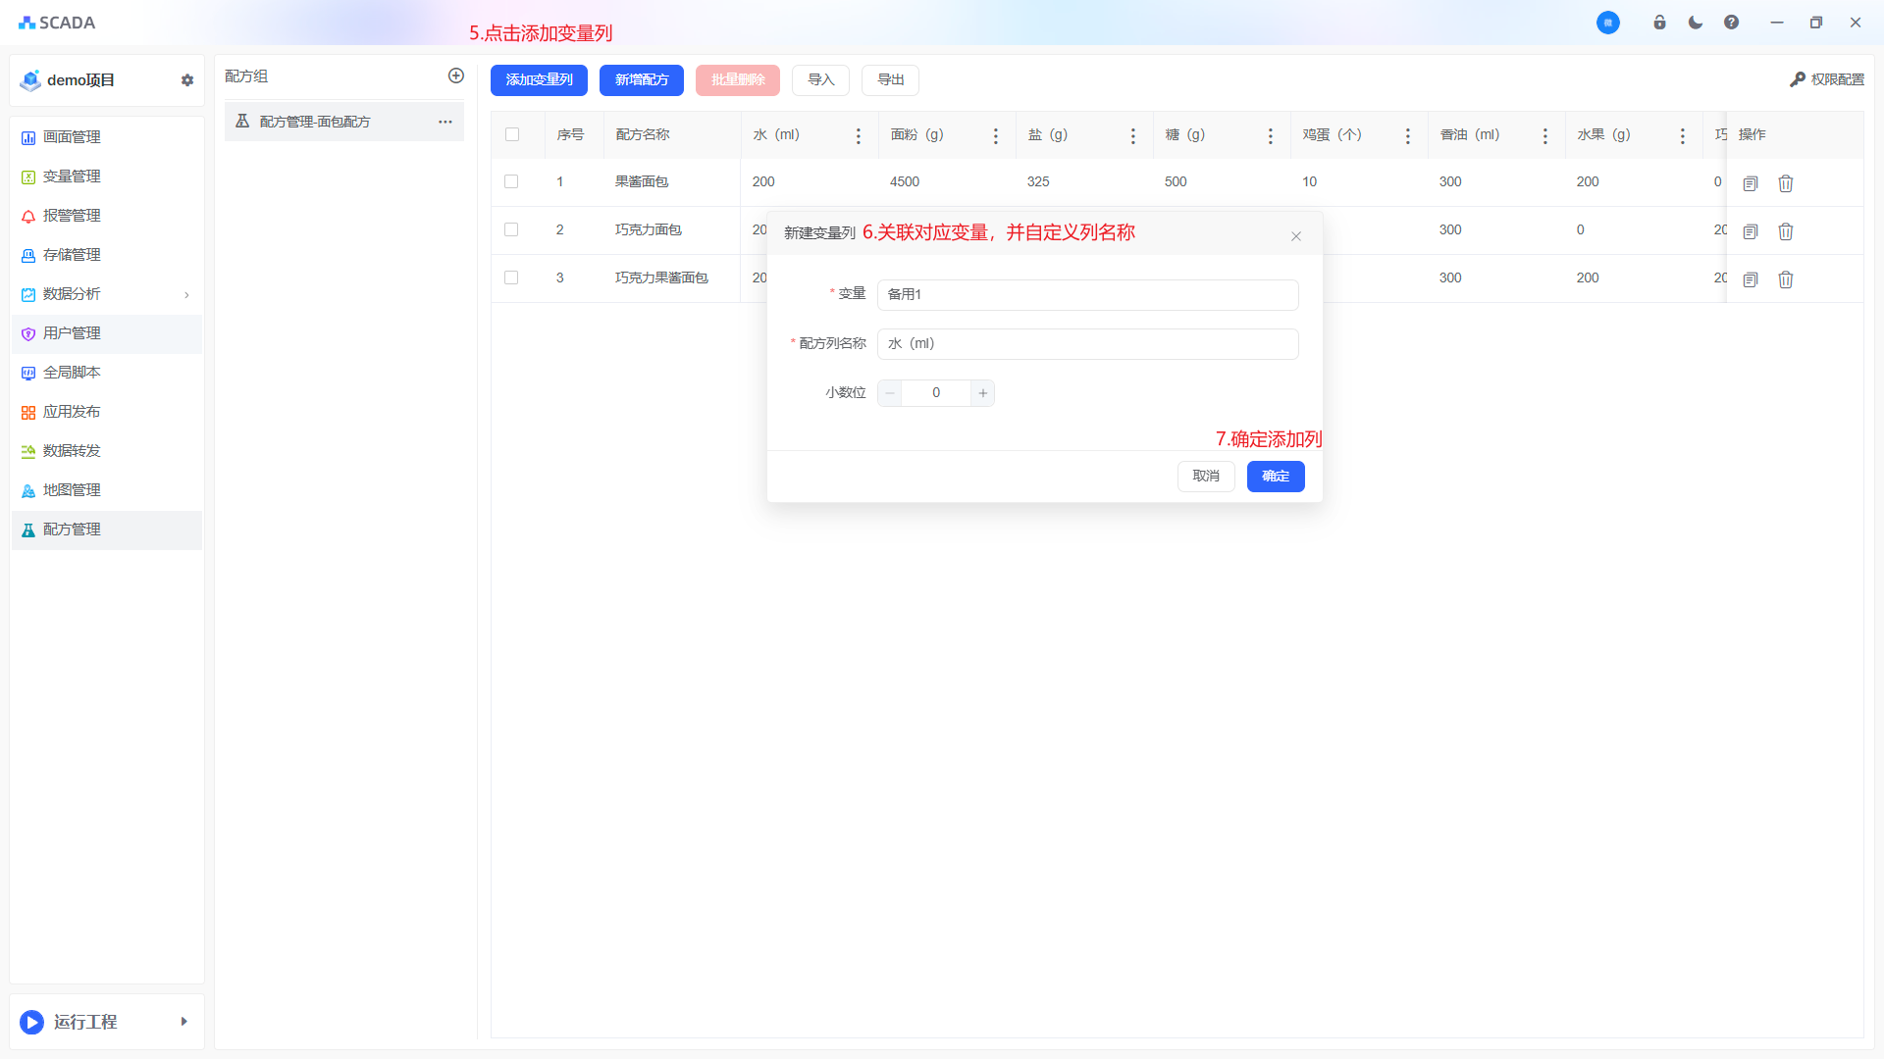Check the 果酱面包 row checkbox

pos(511,181)
